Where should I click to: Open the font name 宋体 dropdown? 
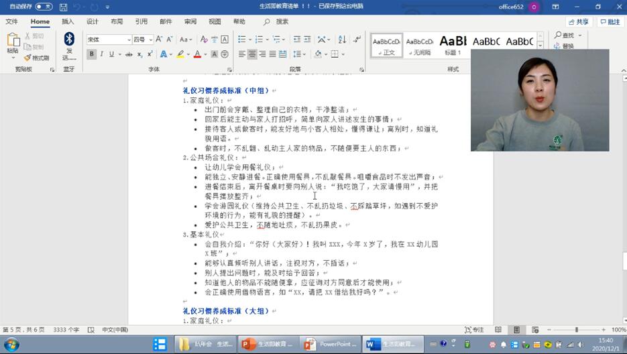129,40
